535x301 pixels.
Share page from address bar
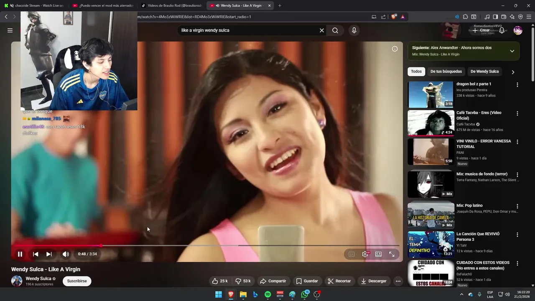pyautogui.click(x=383, y=17)
